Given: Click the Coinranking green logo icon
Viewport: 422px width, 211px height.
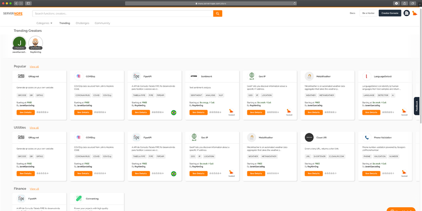Looking at the screenshot, I should coord(78,198).
